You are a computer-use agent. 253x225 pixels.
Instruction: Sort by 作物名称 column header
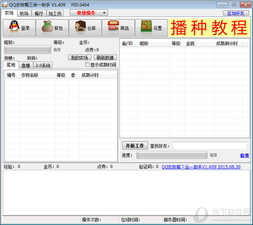(x=37, y=75)
